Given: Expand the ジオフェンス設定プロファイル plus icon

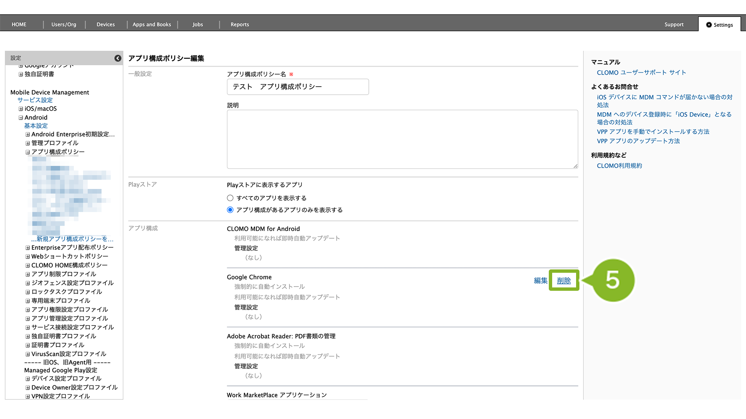Looking at the screenshot, I should click(28, 283).
